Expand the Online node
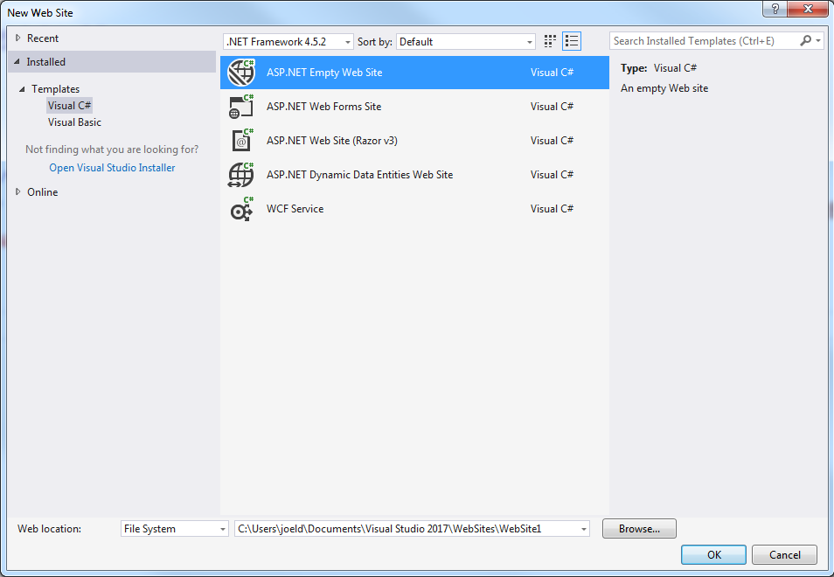834x577 pixels. tap(18, 191)
